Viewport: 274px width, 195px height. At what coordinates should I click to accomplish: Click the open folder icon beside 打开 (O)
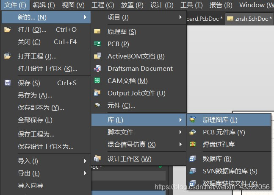(x=8, y=29)
